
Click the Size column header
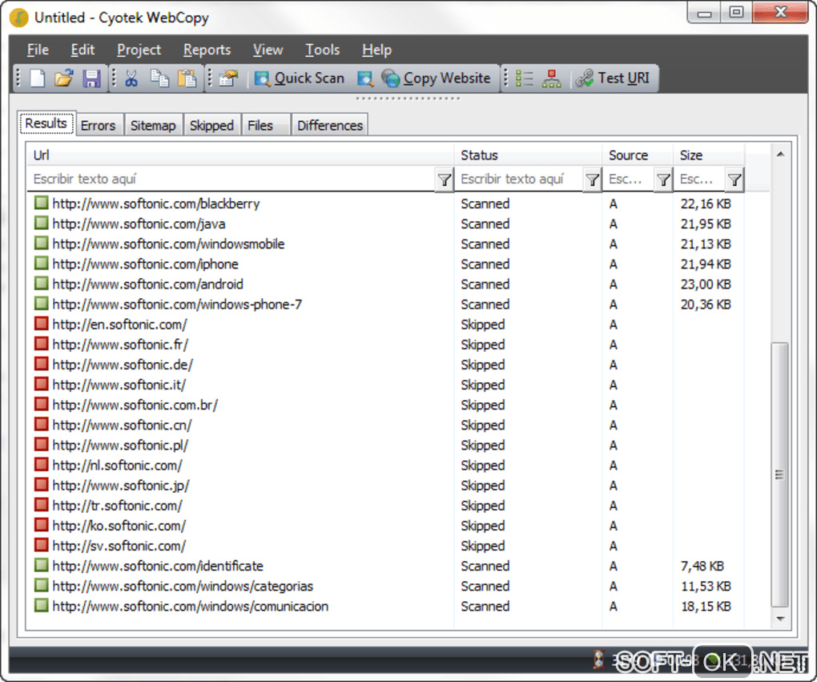pos(709,155)
